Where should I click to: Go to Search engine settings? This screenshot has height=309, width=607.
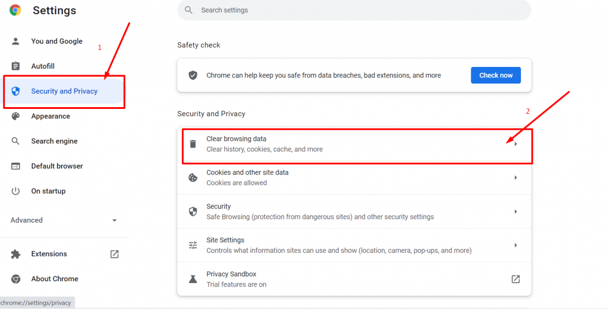coord(54,141)
